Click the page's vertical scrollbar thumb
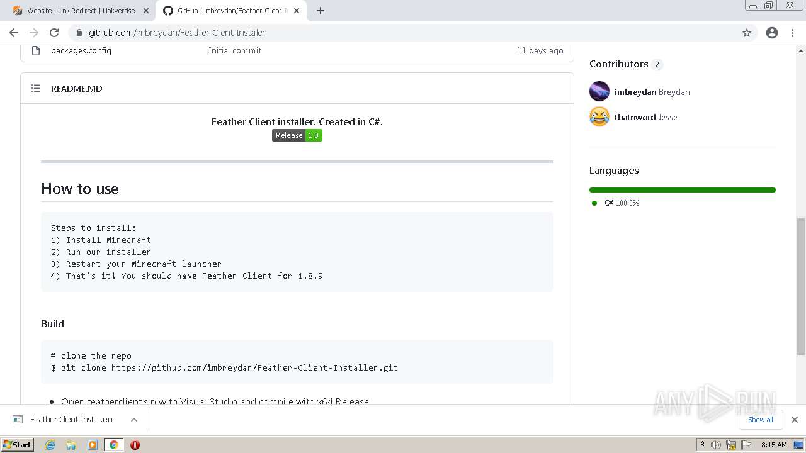Image resolution: width=806 pixels, height=453 pixels. (x=801, y=286)
